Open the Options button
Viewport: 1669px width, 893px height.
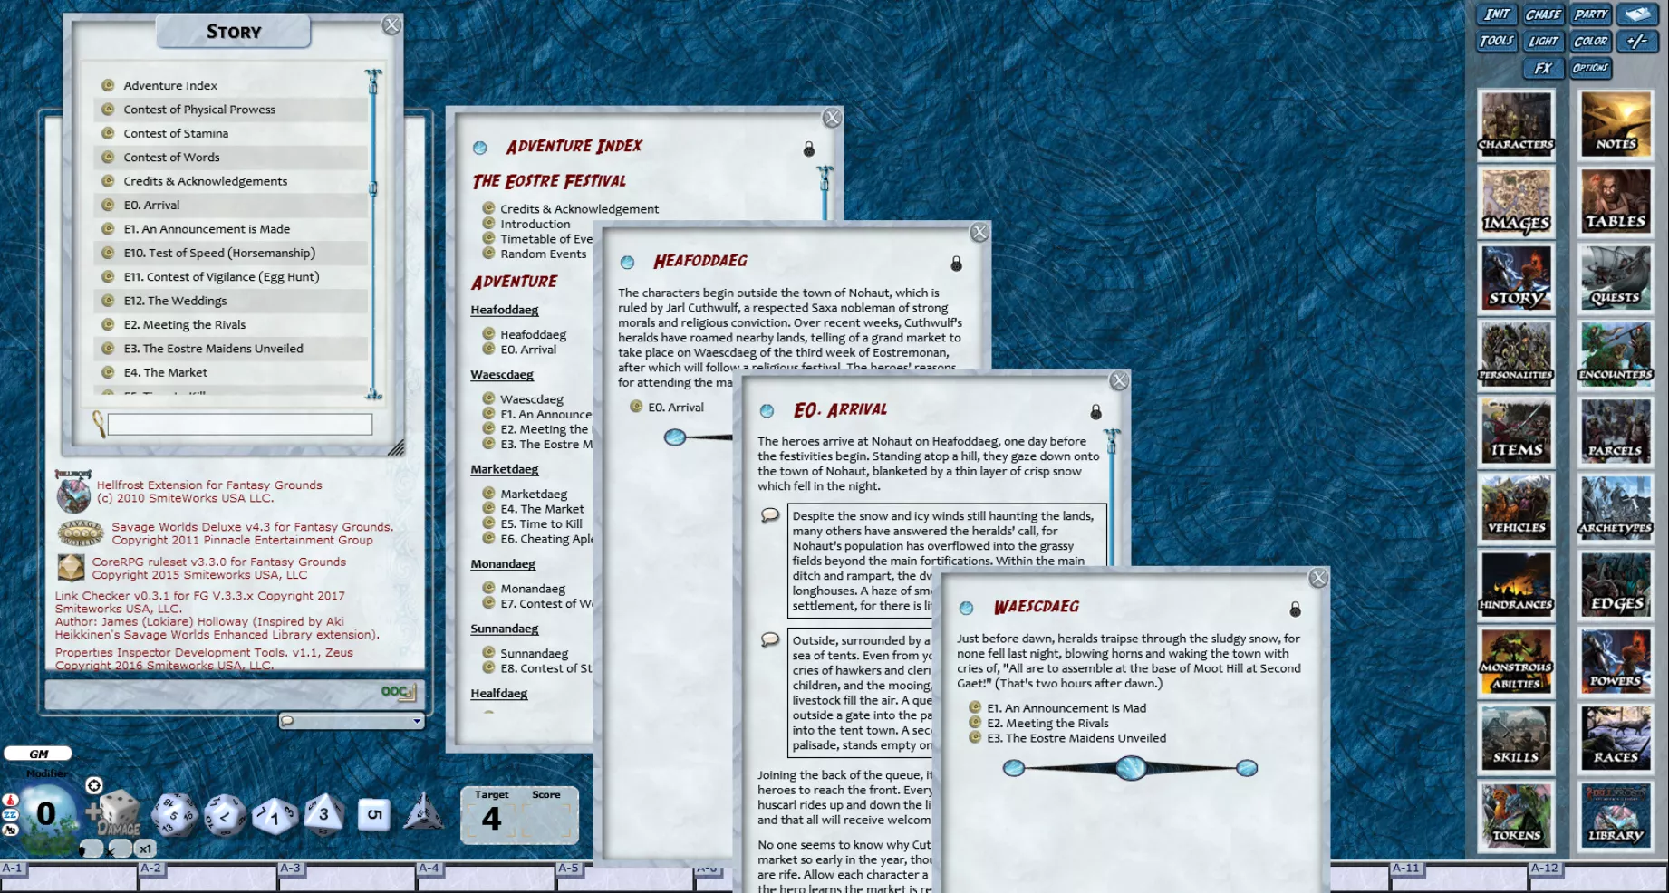click(1590, 68)
